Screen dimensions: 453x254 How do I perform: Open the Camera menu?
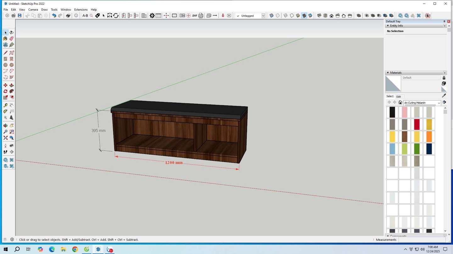click(x=33, y=10)
